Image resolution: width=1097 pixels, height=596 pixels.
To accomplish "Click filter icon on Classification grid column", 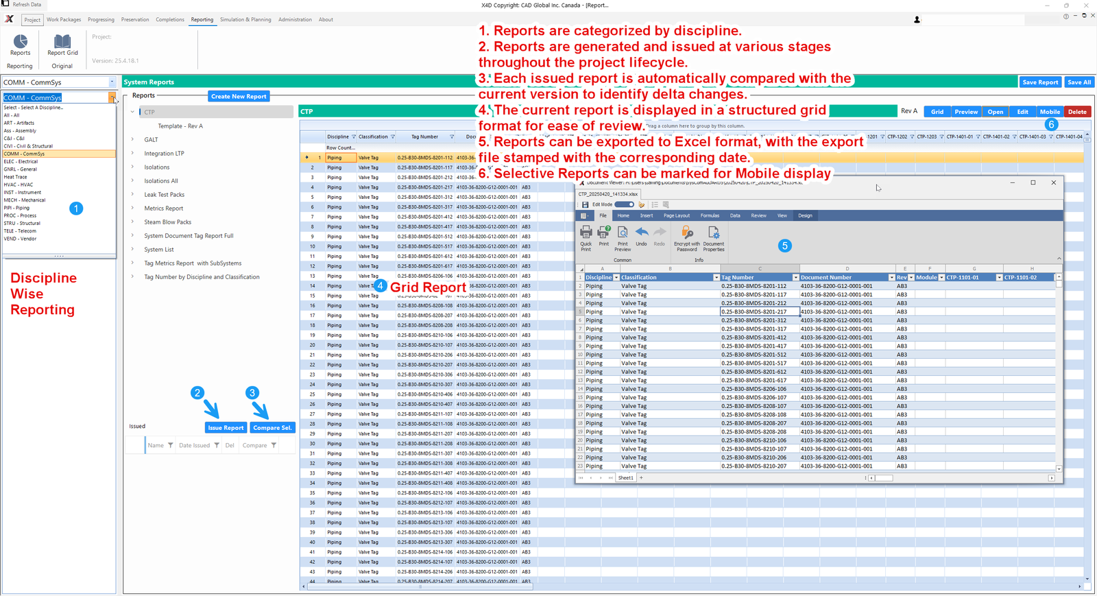I will coord(393,136).
